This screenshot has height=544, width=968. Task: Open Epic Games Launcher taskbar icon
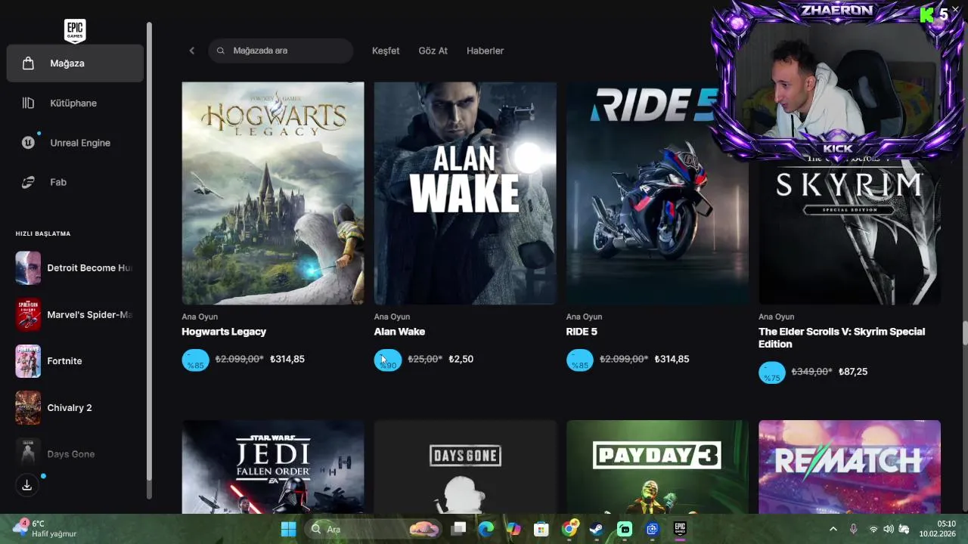coord(680,529)
